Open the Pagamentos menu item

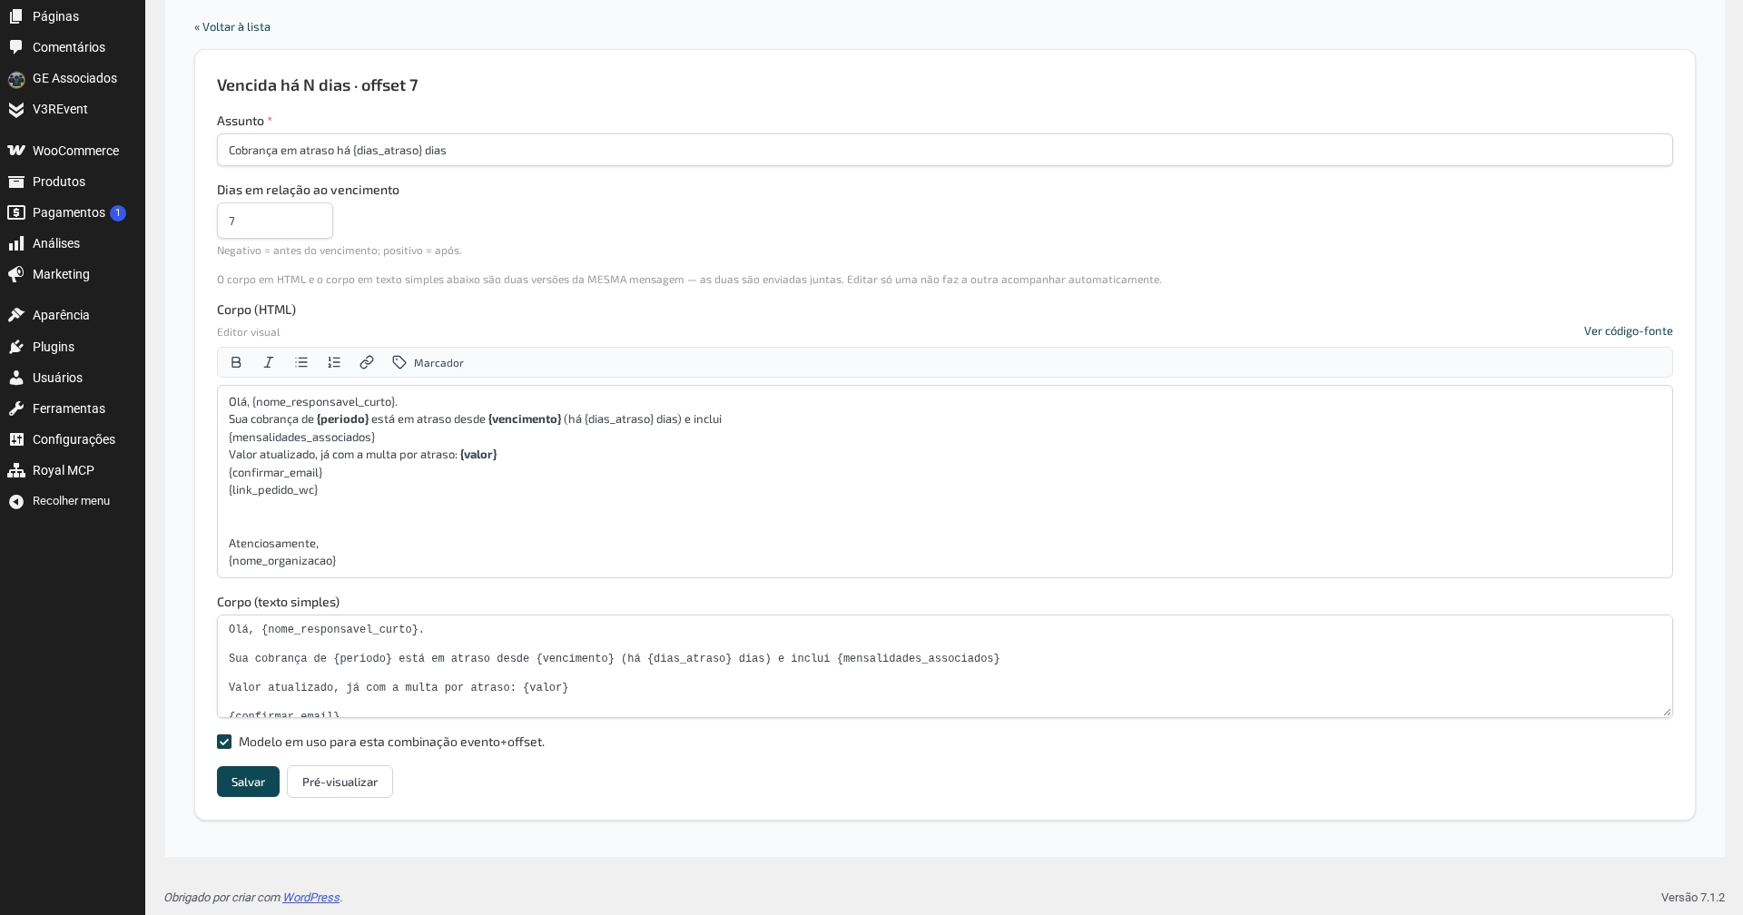pos(73,212)
